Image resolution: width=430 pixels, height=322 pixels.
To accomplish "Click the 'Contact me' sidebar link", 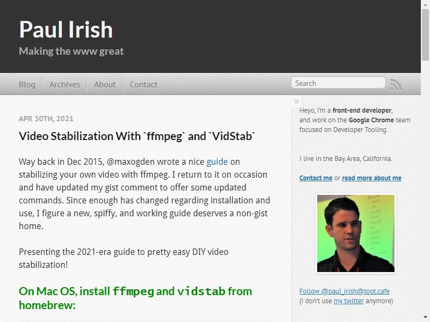I will (316, 178).
